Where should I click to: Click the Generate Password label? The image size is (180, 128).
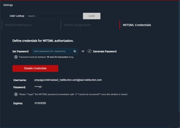[x=105, y=51]
